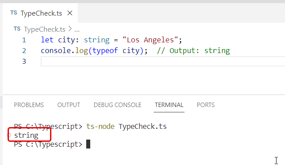Click the 'string' type annotation on line 1
Image resolution: width=285 pixels, height=165 pixels.
click(96, 40)
